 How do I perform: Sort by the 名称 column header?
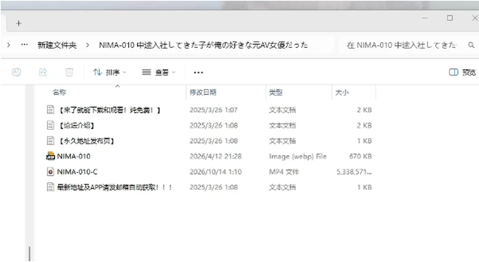pyautogui.click(x=59, y=92)
